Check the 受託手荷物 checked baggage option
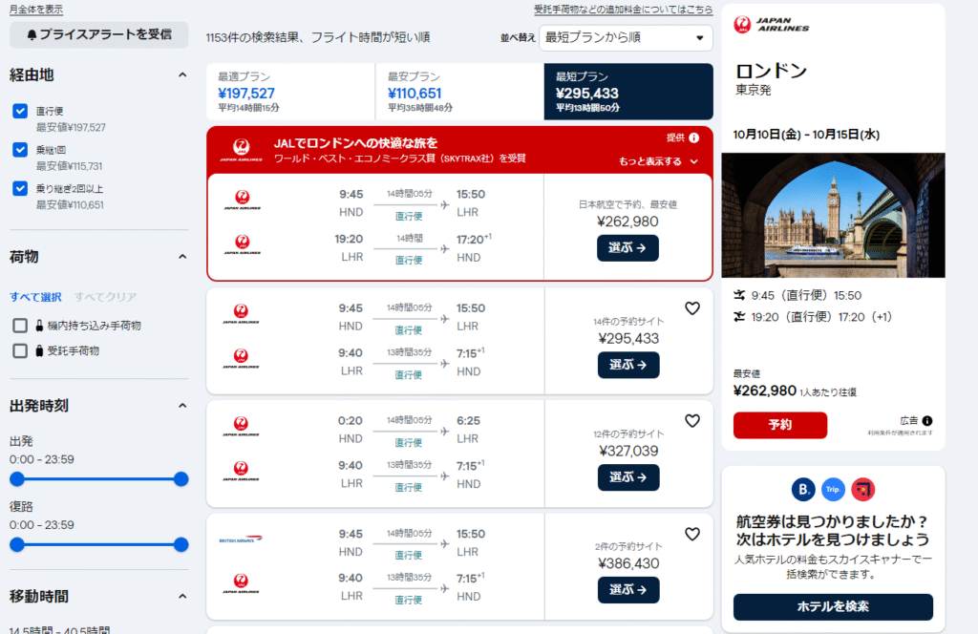Image resolution: width=978 pixels, height=634 pixels. coord(20,351)
